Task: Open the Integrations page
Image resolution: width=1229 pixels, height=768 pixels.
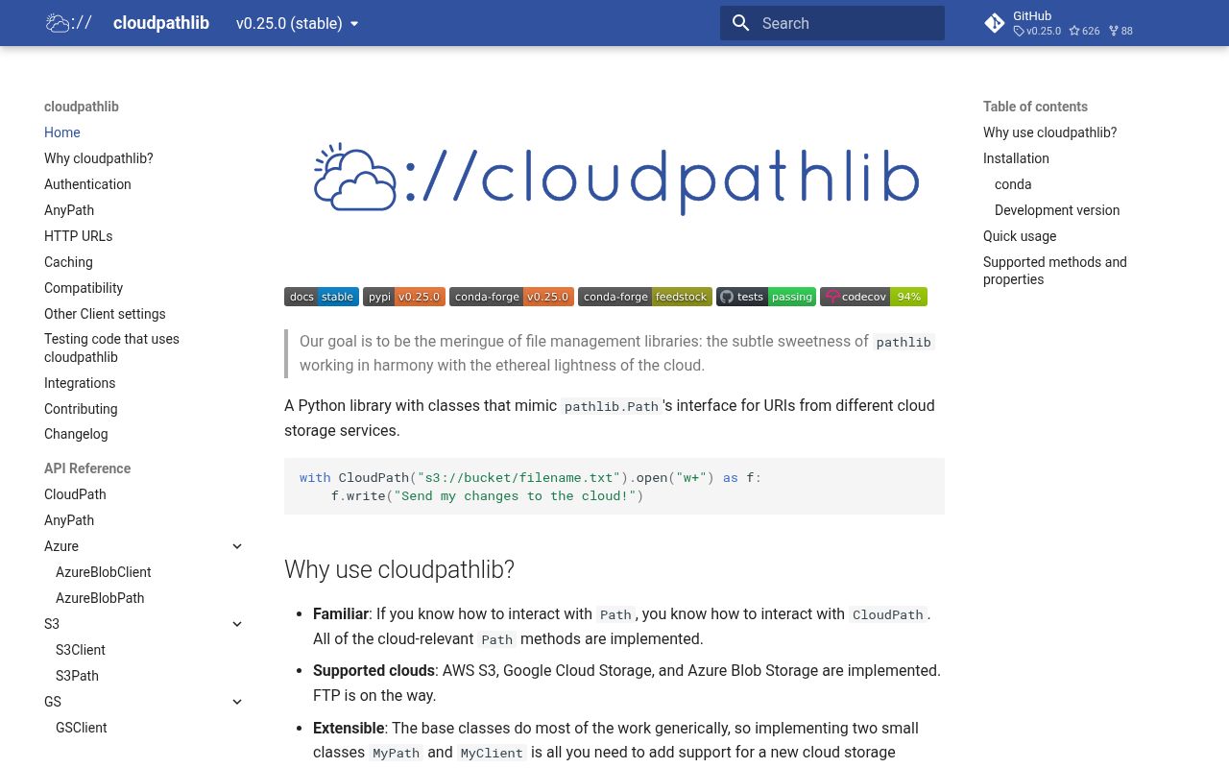Action: tap(80, 383)
